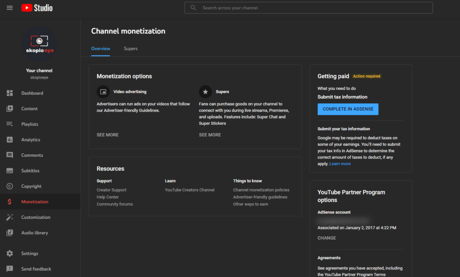This screenshot has height=277, width=460.
Task: Open the Copyright icon in sidebar
Action: (10, 186)
